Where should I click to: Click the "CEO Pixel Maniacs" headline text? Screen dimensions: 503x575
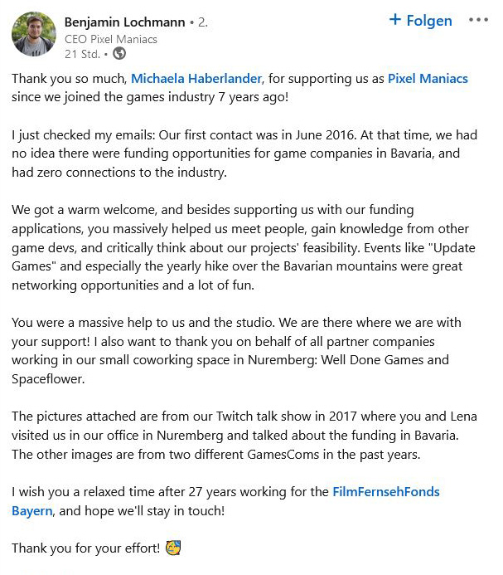pos(111,39)
